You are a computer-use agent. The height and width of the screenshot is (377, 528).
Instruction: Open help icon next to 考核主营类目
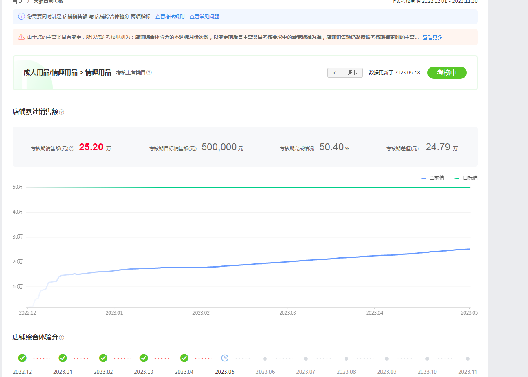[149, 73]
